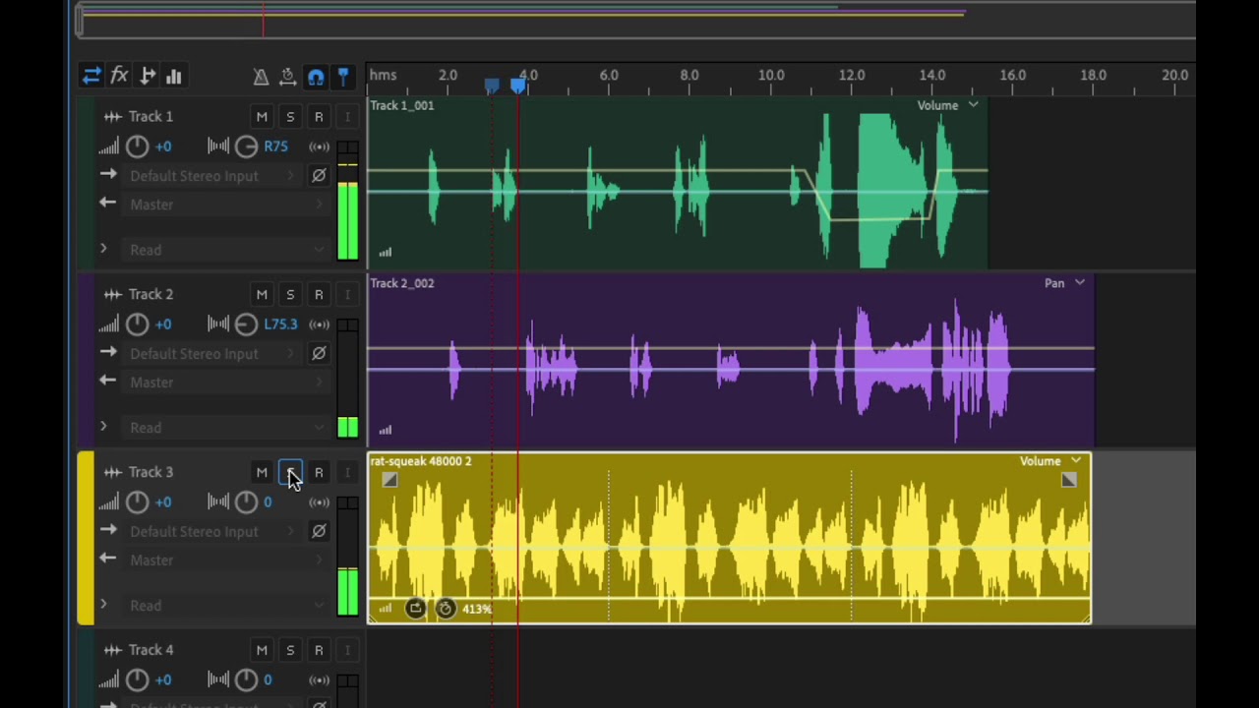The width and height of the screenshot is (1259, 708).
Task: Click Track 1 volume knob
Action: click(138, 147)
